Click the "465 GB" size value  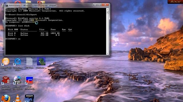pyautogui.click(x=44, y=33)
